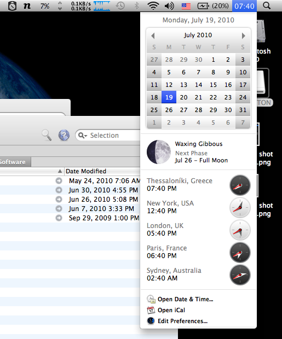The height and width of the screenshot is (339, 282).
Task: Click 'Jul 26 – Full Moon' text
Action: coord(201,160)
